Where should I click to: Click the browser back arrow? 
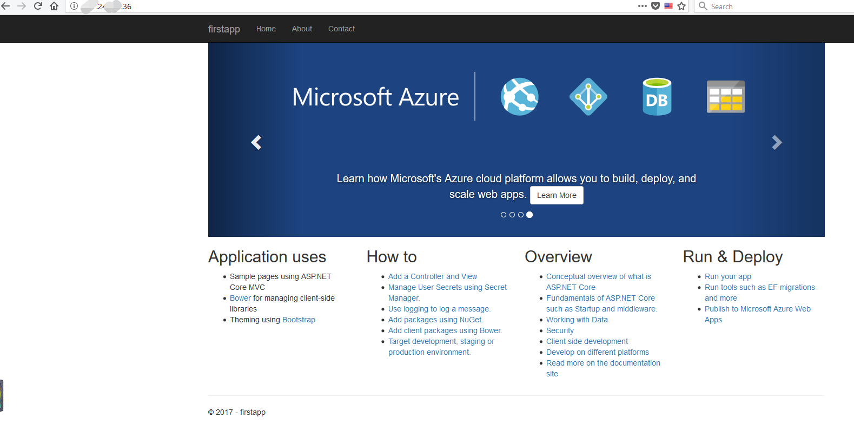coord(6,6)
